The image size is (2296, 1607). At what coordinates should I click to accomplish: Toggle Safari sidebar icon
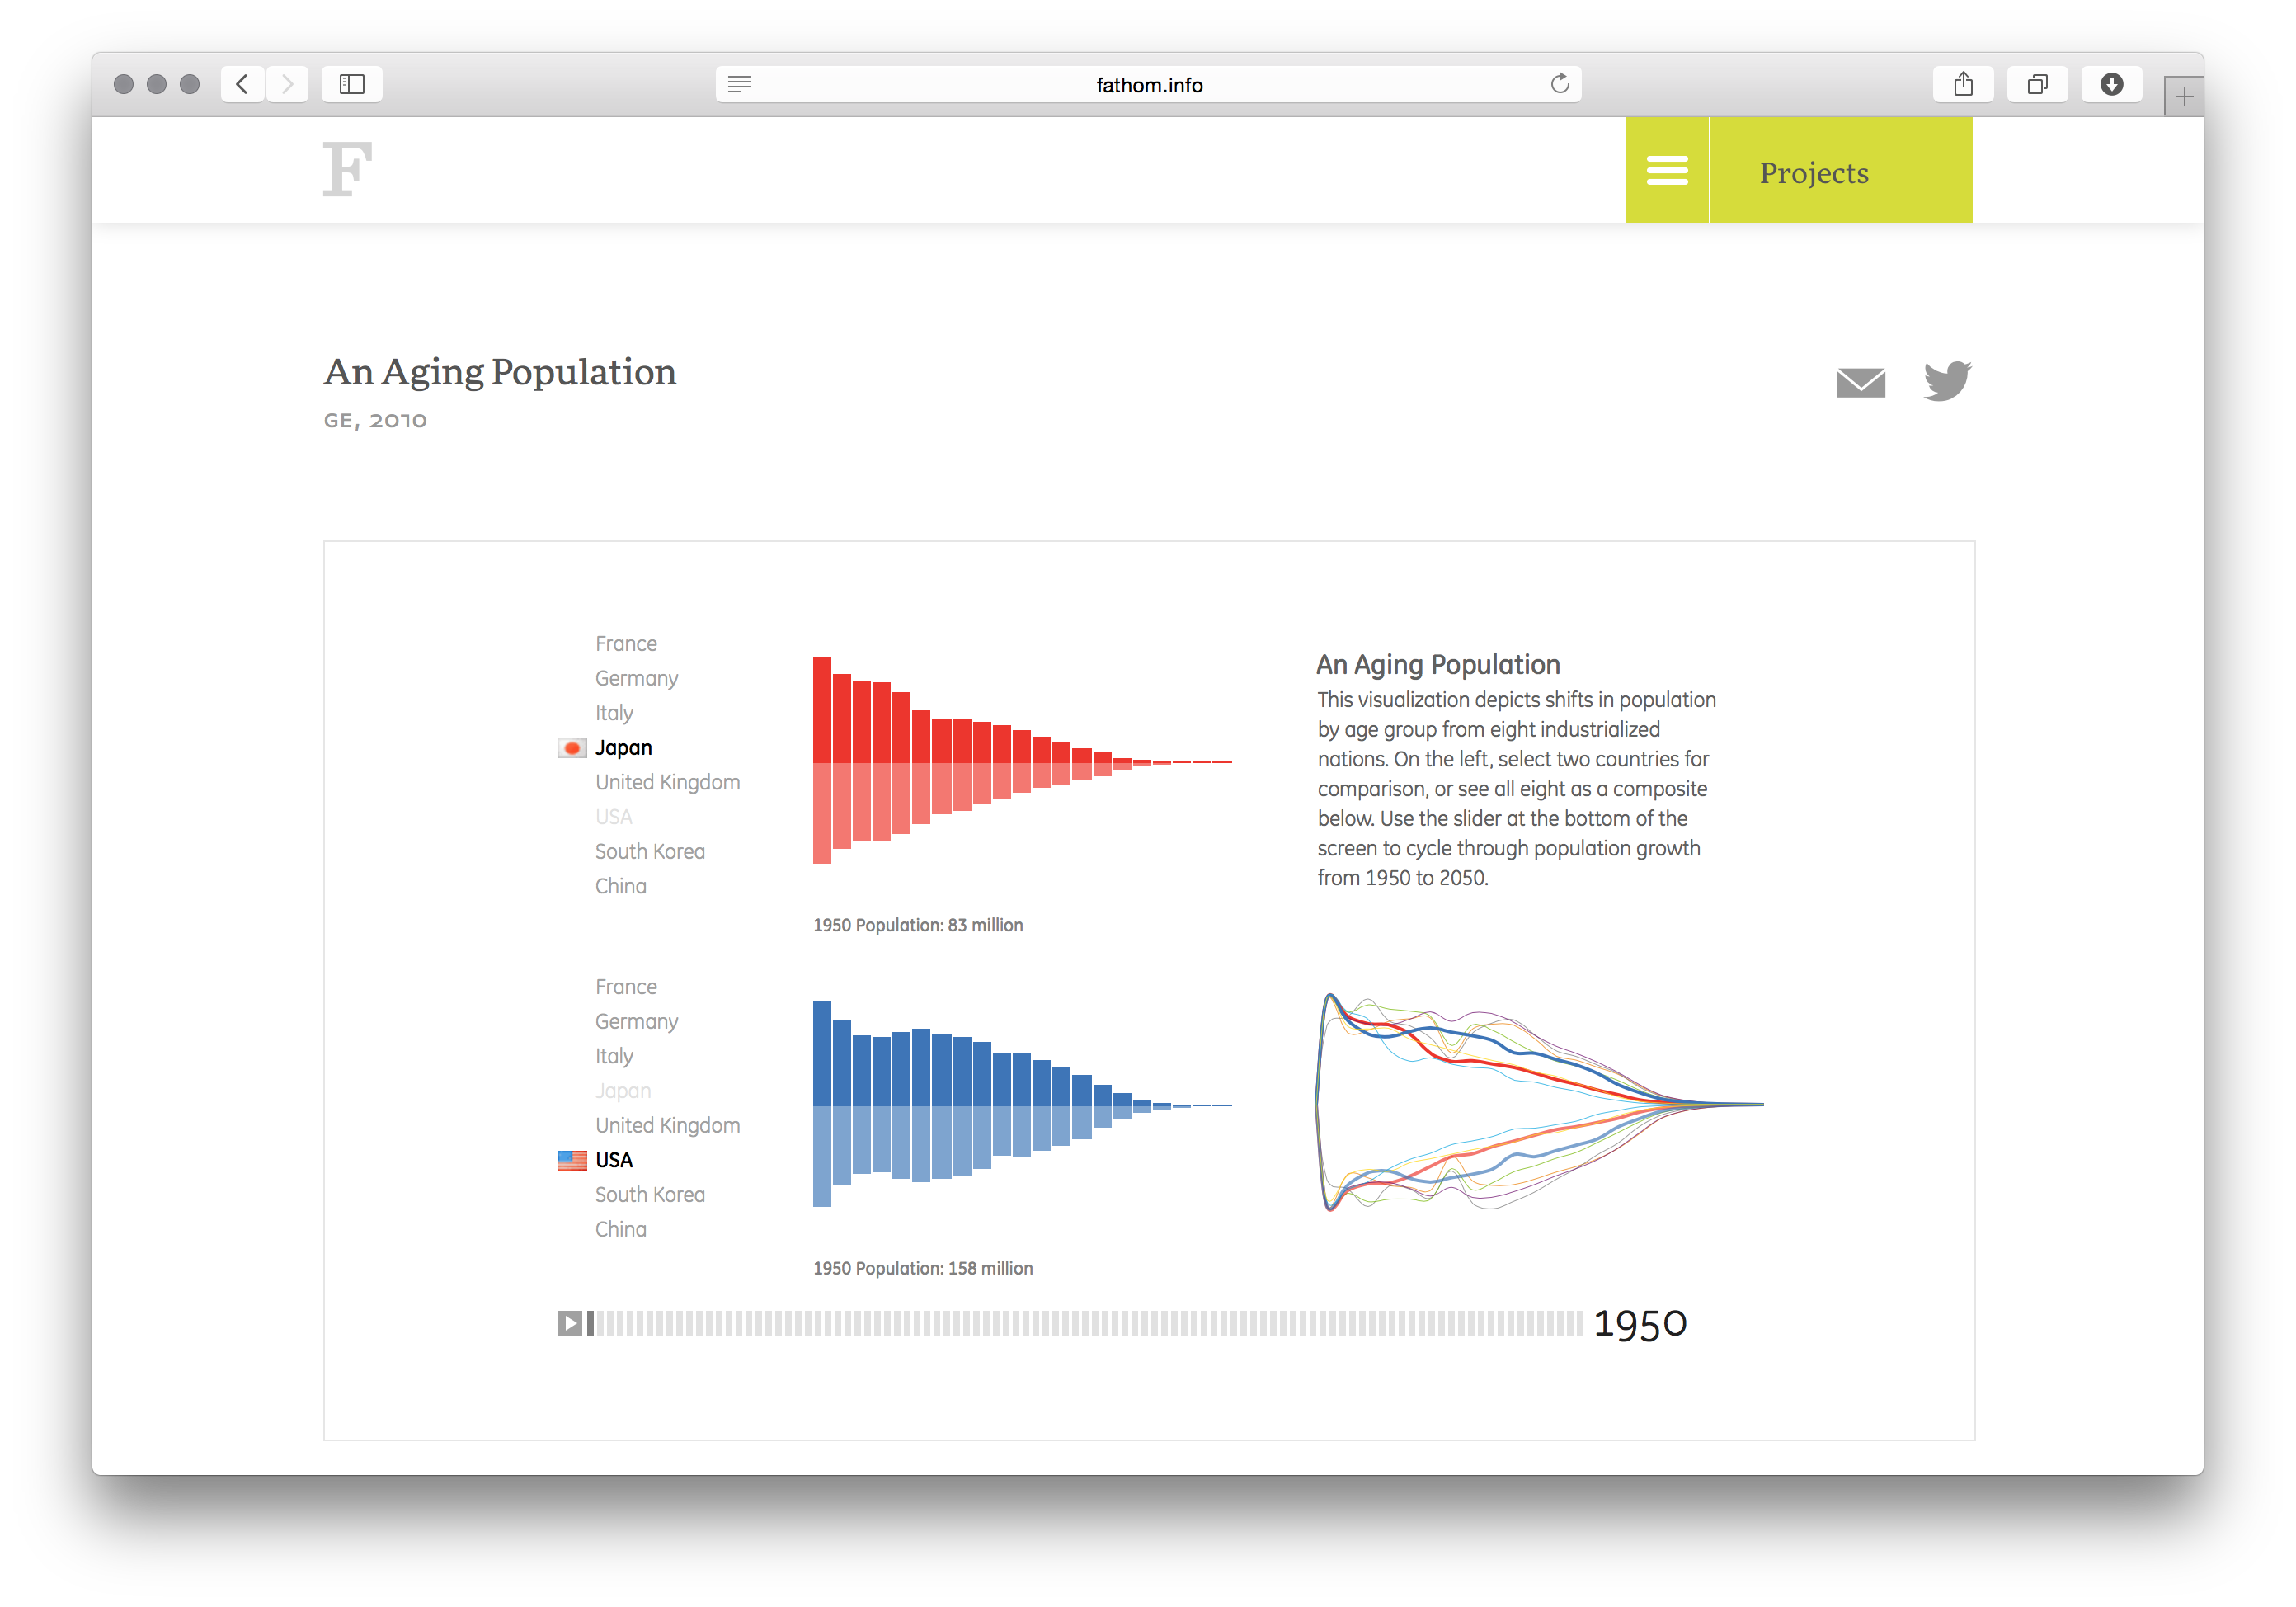352,84
